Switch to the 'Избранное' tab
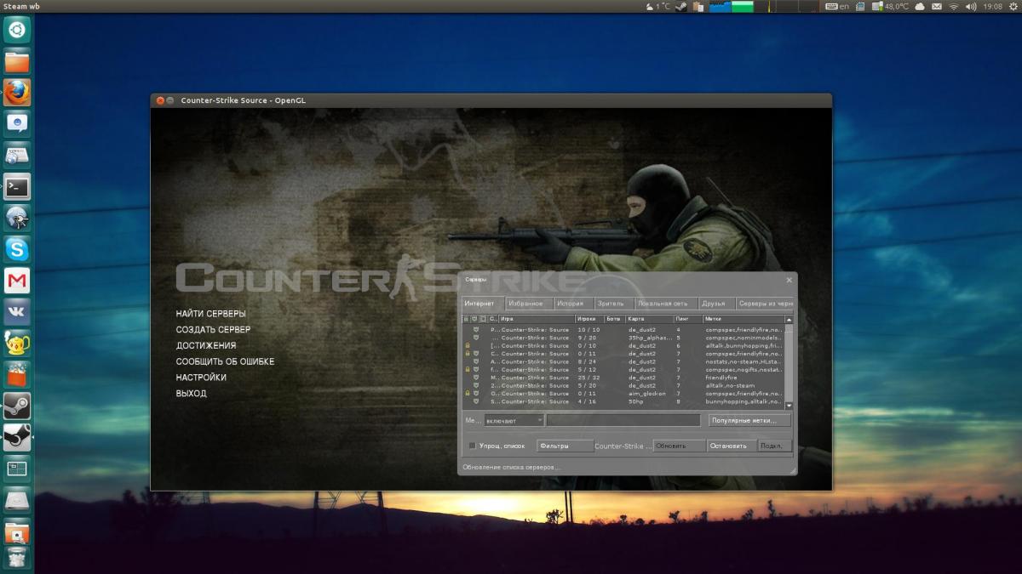Viewport: 1022px width, 574px height. pos(525,304)
